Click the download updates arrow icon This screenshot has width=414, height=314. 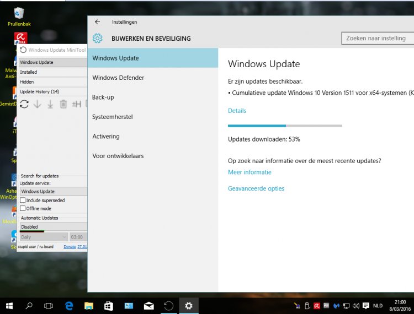[38, 104]
